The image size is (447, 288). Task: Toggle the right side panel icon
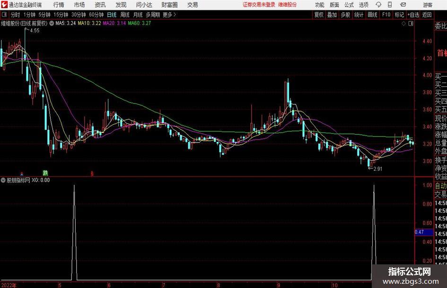tap(411, 24)
